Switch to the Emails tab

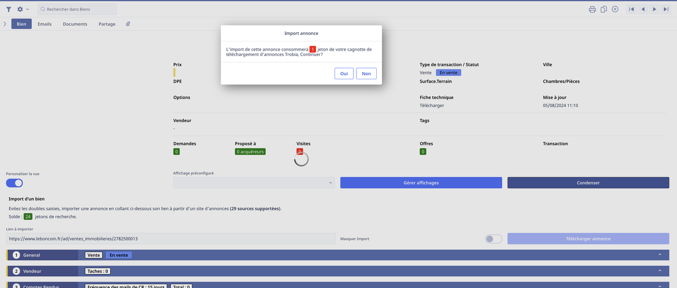coord(44,24)
